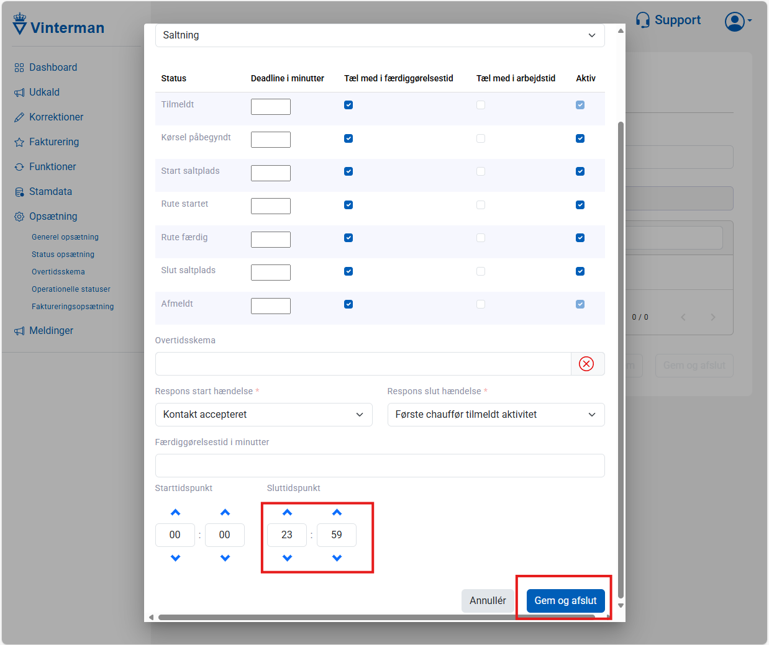The height and width of the screenshot is (645, 769).
Task: Go to the previous page arrow behind the dialog
Action: tap(683, 317)
